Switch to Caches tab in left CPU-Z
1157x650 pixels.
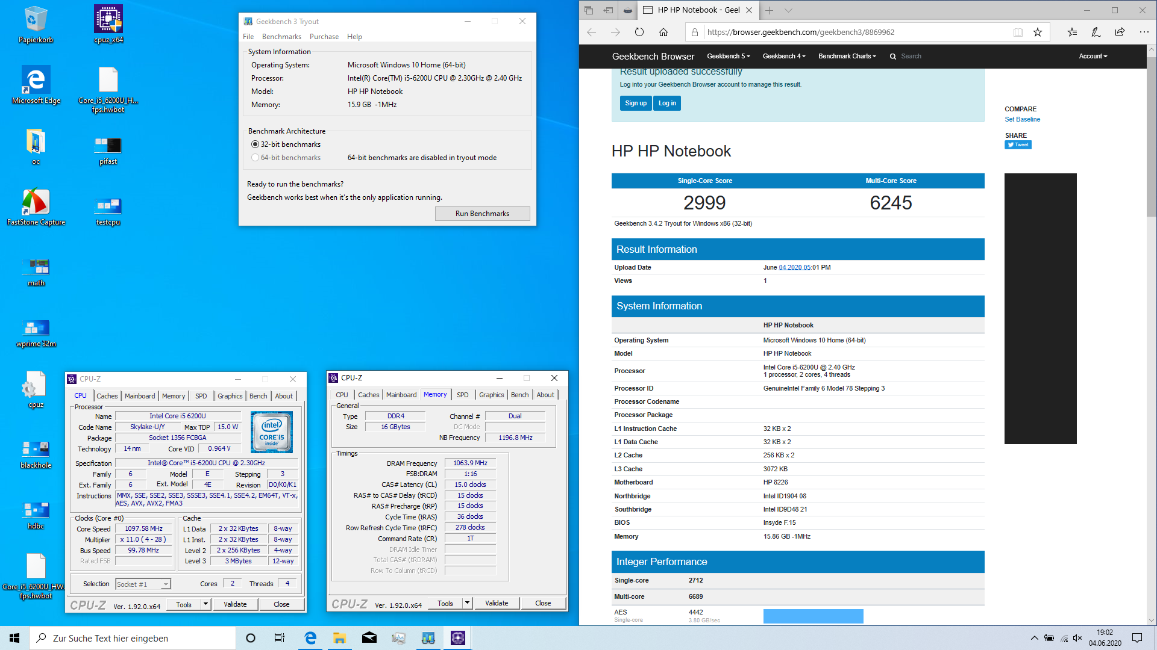[107, 396]
